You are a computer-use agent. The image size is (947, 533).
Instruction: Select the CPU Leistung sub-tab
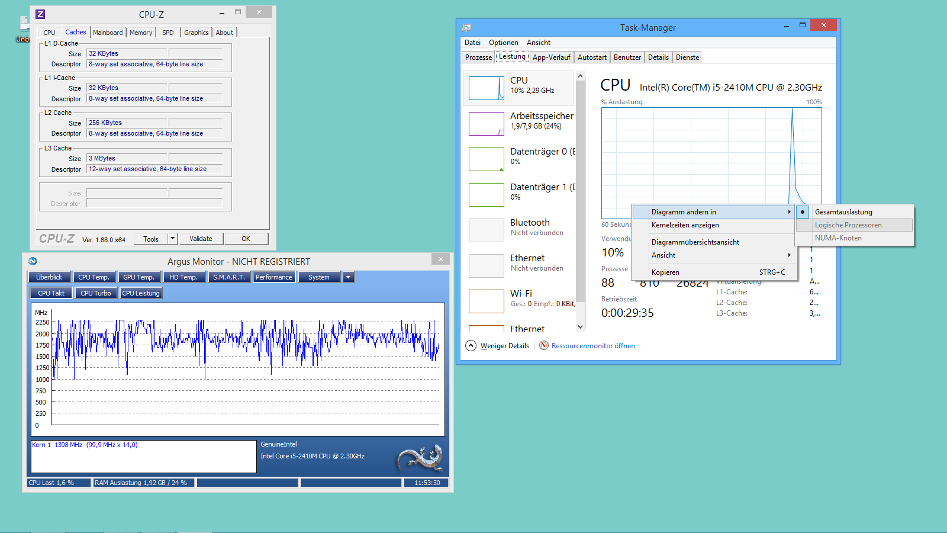(x=141, y=293)
